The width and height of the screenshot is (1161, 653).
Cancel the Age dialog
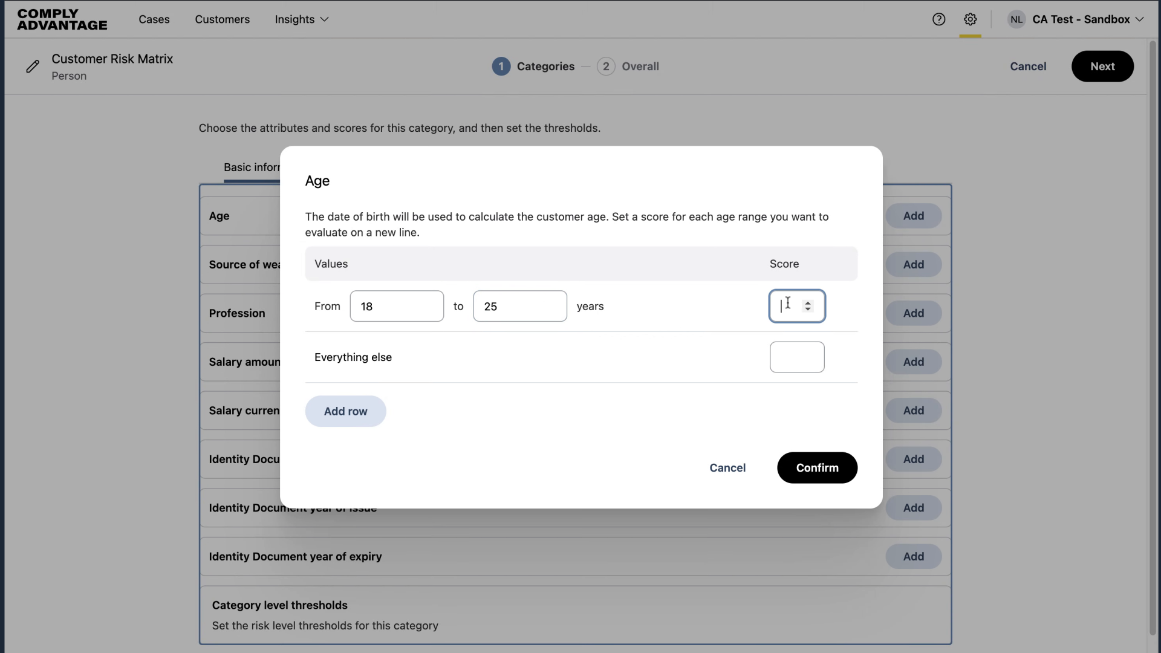(727, 467)
